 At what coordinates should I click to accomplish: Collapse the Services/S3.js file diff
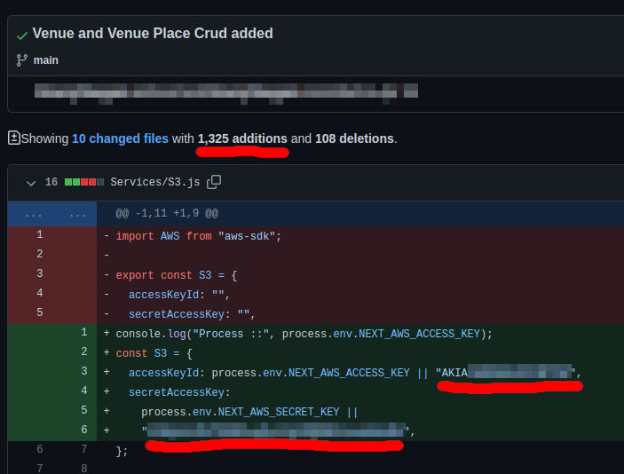tap(31, 182)
